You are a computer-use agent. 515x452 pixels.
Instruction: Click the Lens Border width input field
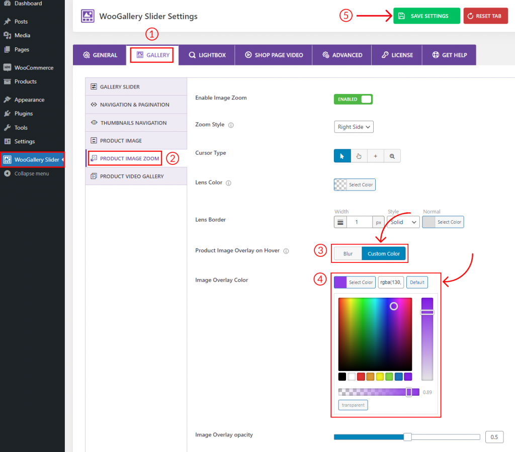click(359, 222)
